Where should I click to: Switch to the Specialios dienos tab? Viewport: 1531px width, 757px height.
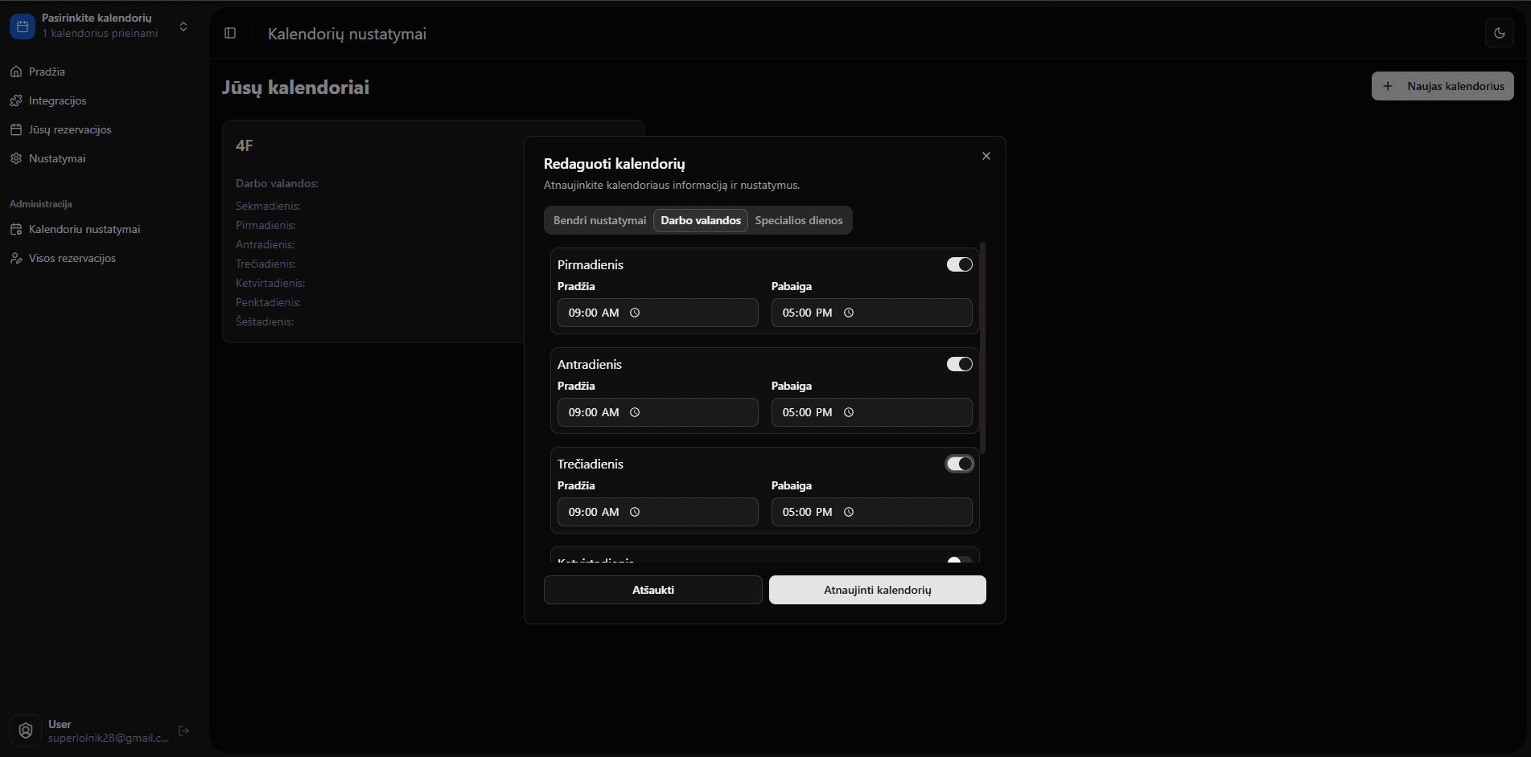pos(799,220)
